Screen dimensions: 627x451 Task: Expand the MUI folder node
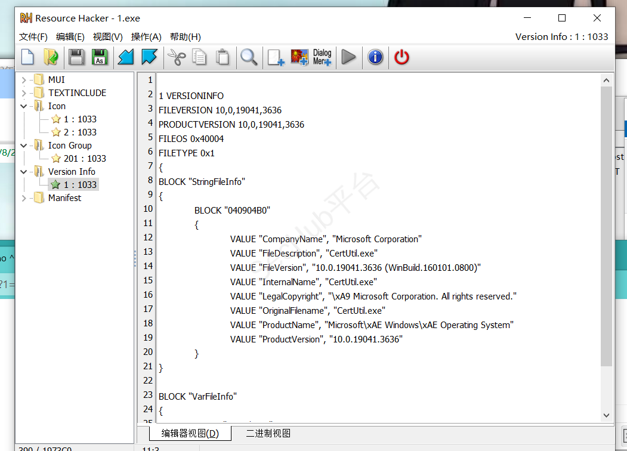click(24, 80)
